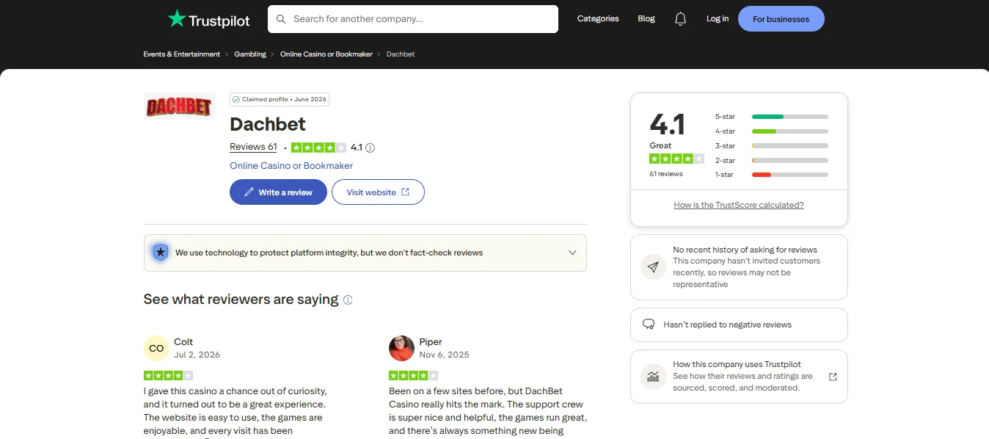Open the Blog page
989x439 pixels.
click(x=646, y=19)
